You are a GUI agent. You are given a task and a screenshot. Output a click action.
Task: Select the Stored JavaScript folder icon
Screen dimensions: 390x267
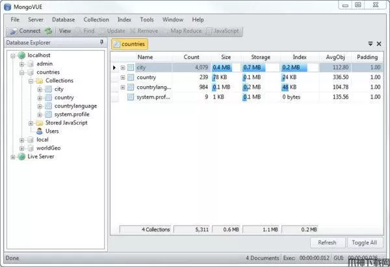click(39, 122)
